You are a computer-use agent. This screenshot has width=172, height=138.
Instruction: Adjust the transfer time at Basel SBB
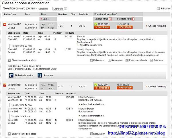[x=91, y=116]
